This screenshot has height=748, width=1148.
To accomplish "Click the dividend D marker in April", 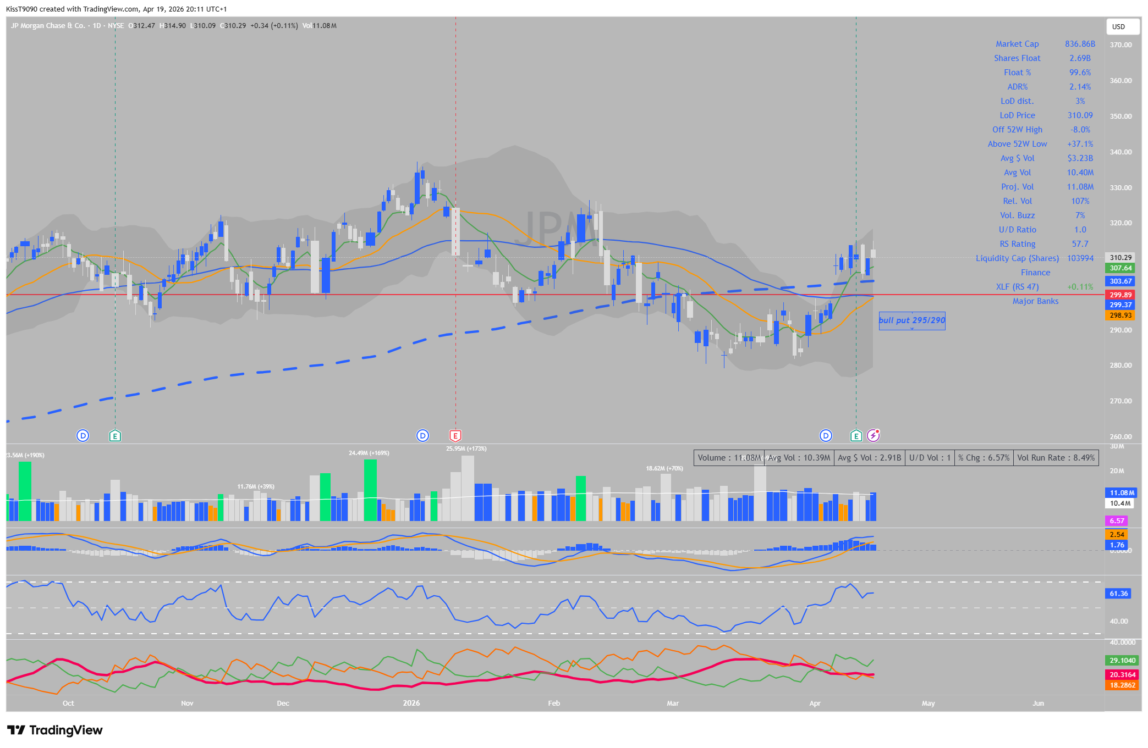I will [826, 436].
